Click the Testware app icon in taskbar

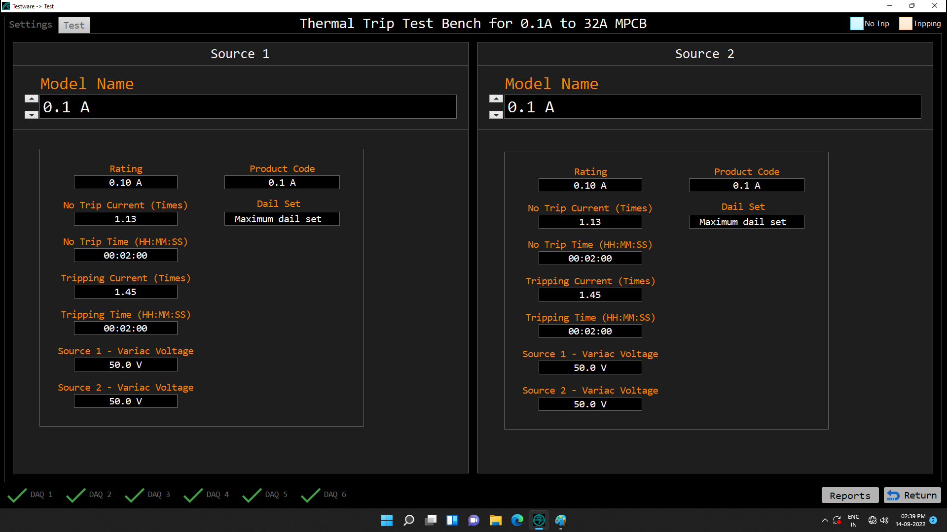click(539, 520)
